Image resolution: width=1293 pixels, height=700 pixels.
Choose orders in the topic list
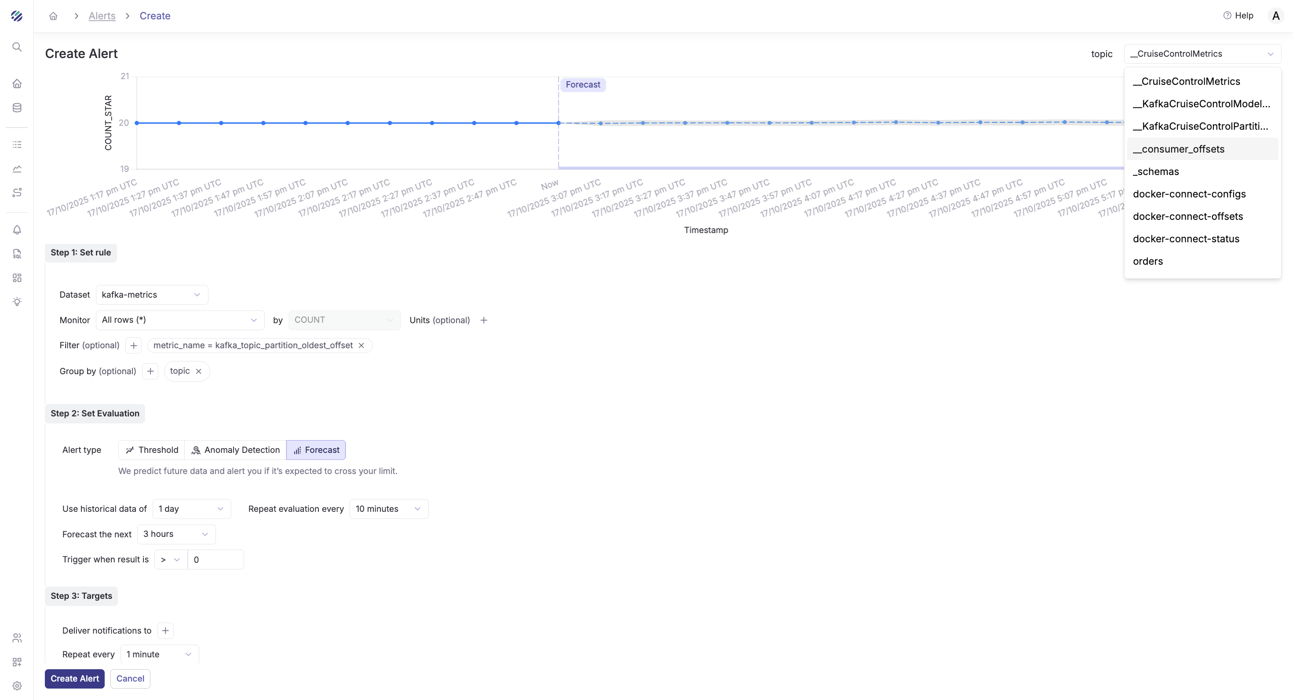[x=1147, y=261]
